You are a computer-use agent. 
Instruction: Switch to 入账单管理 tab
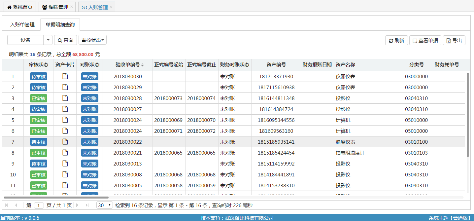[22, 25]
